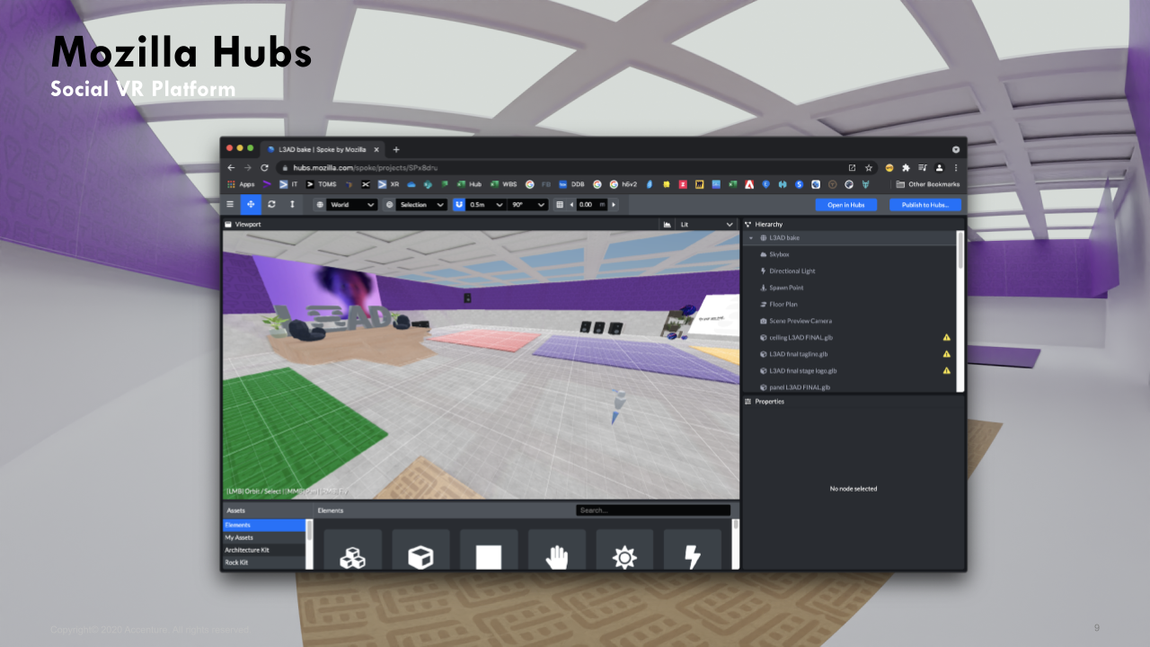Open the World transform space dropdown
The height and width of the screenshot is (647, 1150).
point(352,205)
